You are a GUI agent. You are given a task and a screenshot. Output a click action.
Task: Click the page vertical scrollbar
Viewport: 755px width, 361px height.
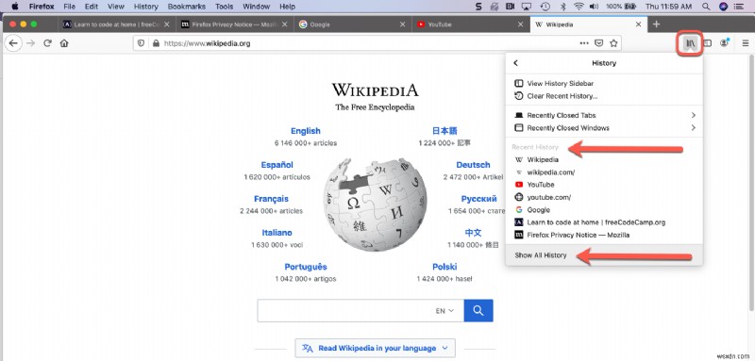pos(751,183)
